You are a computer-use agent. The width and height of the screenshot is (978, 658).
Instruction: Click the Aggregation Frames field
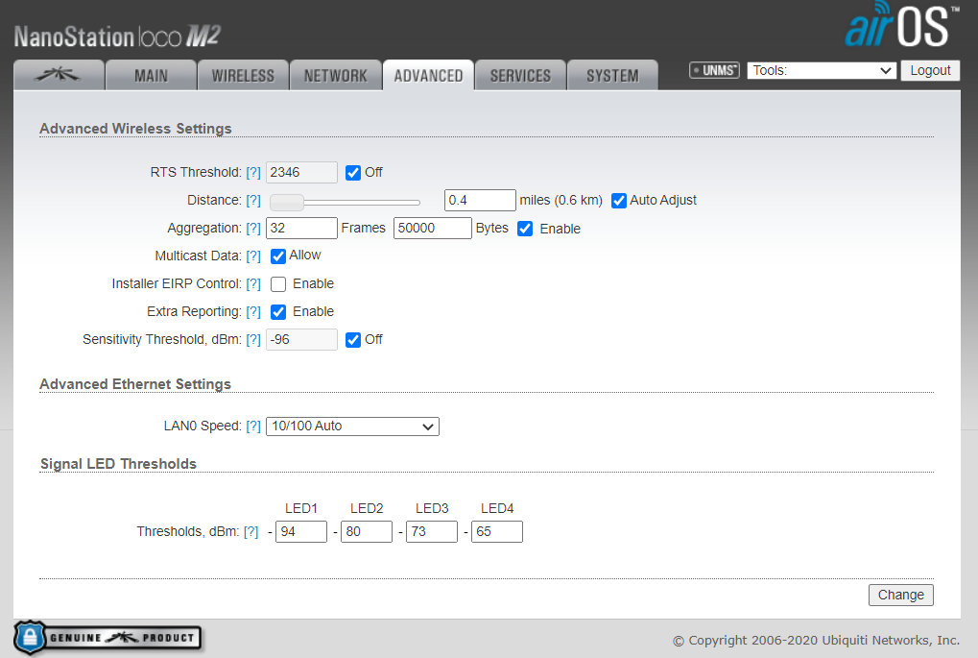[x=302, y=228]
